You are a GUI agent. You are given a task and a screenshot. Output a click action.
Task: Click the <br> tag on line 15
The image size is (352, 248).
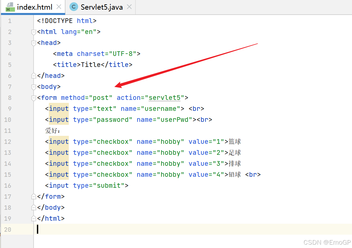253,175
